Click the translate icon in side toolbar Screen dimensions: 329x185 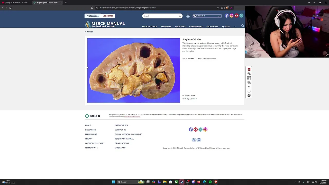click(x=249, y=74)
